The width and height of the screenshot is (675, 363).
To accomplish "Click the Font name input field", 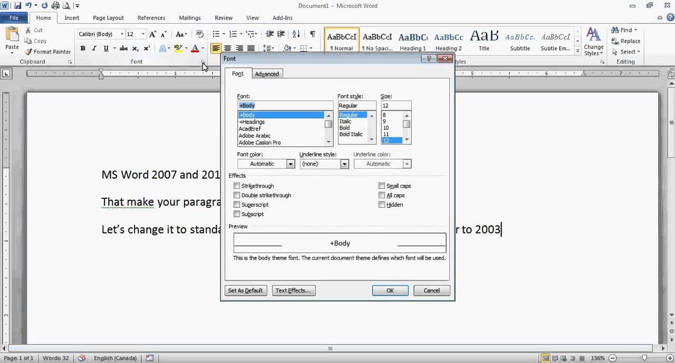I will [285, 106].
